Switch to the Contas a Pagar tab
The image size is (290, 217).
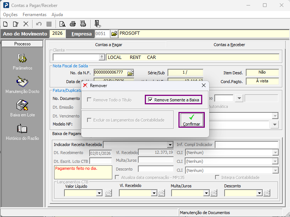pyautogui.click(x=109, y=45)
